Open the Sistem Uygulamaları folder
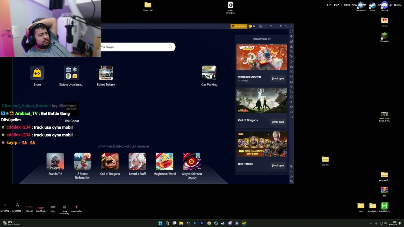This screenshot has width=404, height=227. [71, 73]
